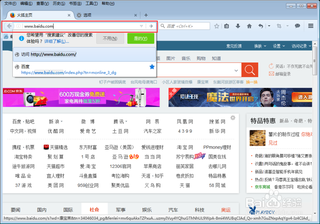The width and height of the screenshot is (320, 224).
Task: Switch to the 选项 tab
Action: click(107, 15)
